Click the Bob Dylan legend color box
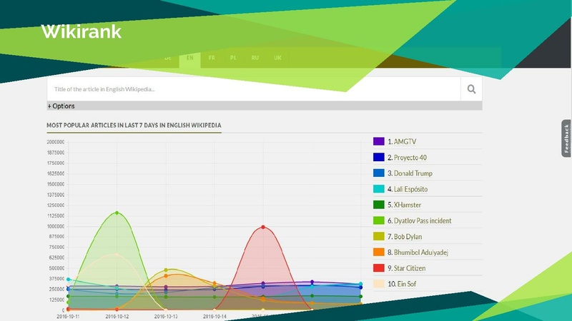This screenshot has height=321, width=572. [379, 236]
